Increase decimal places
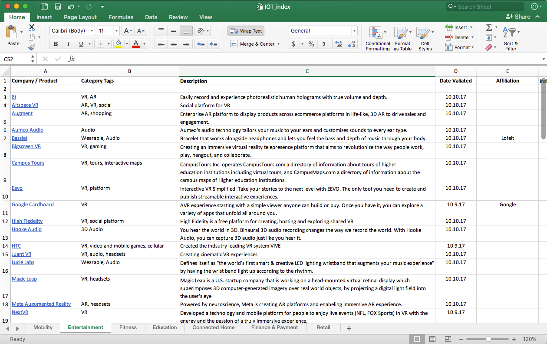The width and height of the screenshot is (547, 344). (339, 44)
